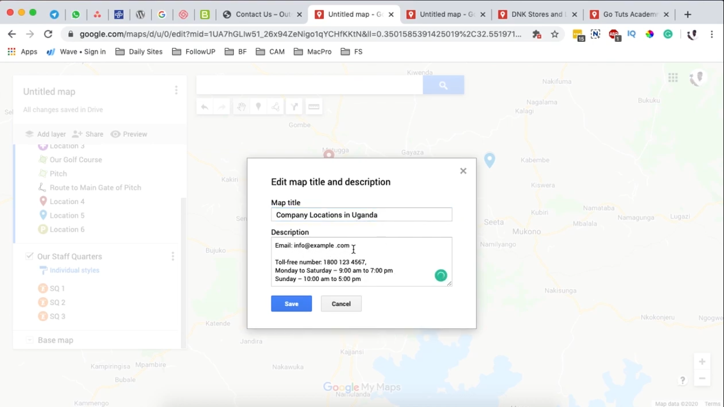Select the Add marker tool
The height and width of the screenshot is (407, 724).
coord(258,107)
